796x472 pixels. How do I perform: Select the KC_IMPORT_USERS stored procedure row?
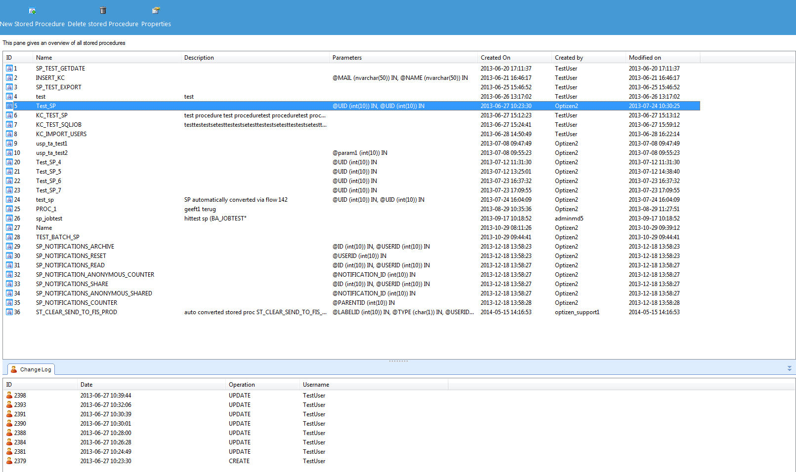tap(61, 134)
